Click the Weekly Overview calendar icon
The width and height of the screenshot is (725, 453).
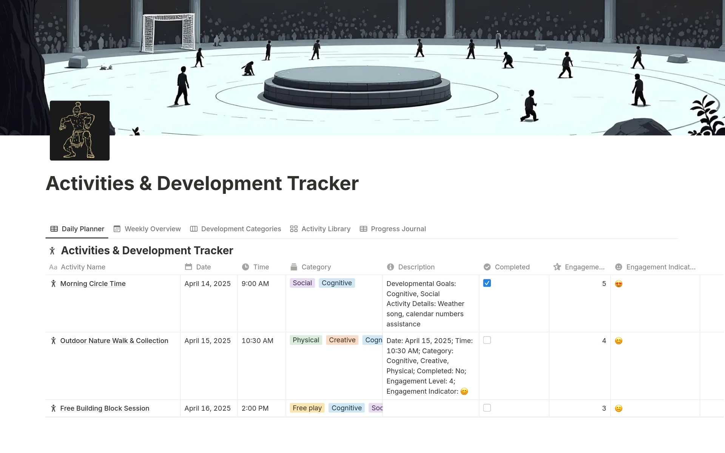117,229
